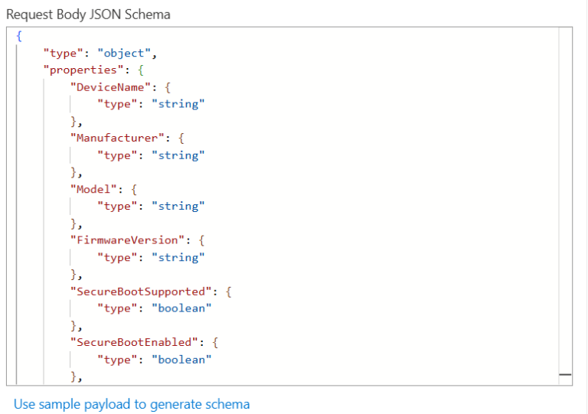Select the "SecureBootSupported" property key
This screenshot has height=414, width=588.
coord(141,292)
